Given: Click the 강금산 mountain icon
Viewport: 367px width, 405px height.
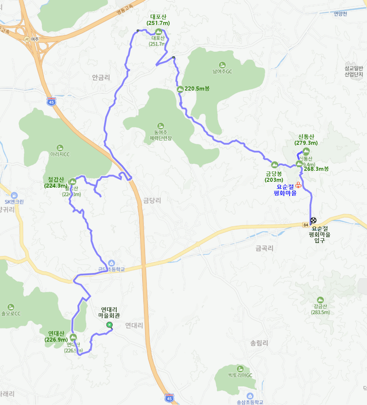Looking at the screenshot, I should 320,300.
